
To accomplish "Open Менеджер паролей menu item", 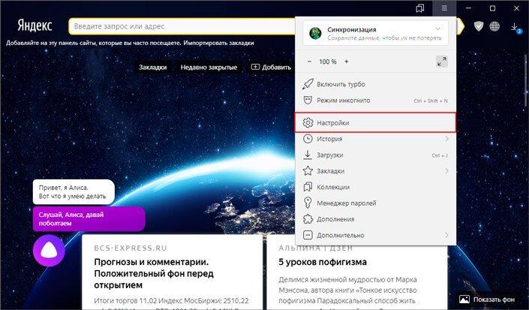I will 375,203.
